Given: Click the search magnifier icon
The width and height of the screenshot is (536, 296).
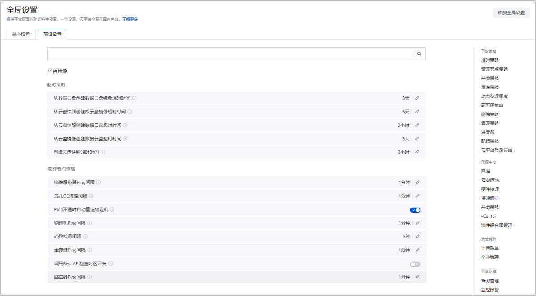Looking at the screenshot, I should [419, 54].
